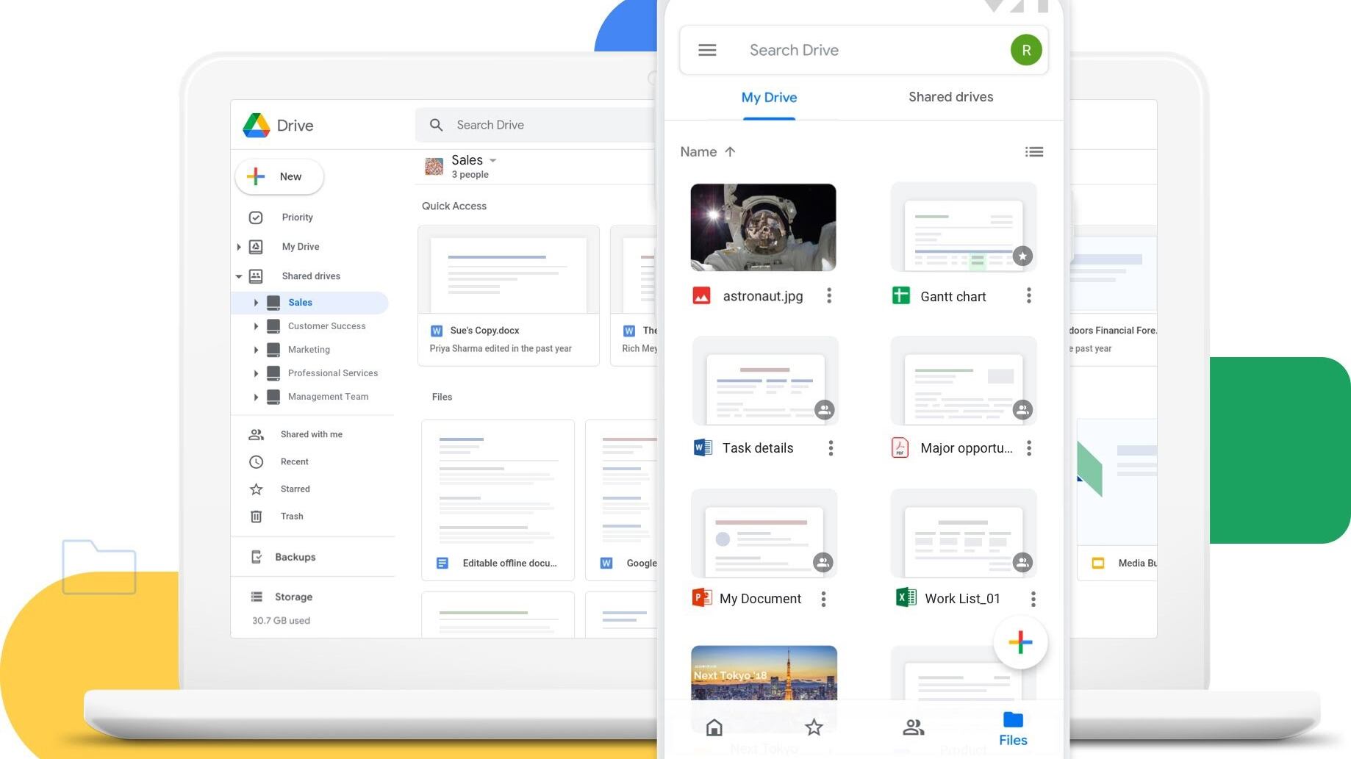The height and width of the screenshot is (759, 1351).
Task: Toggle Name sort order arrow
Action: tap(730, 152)
